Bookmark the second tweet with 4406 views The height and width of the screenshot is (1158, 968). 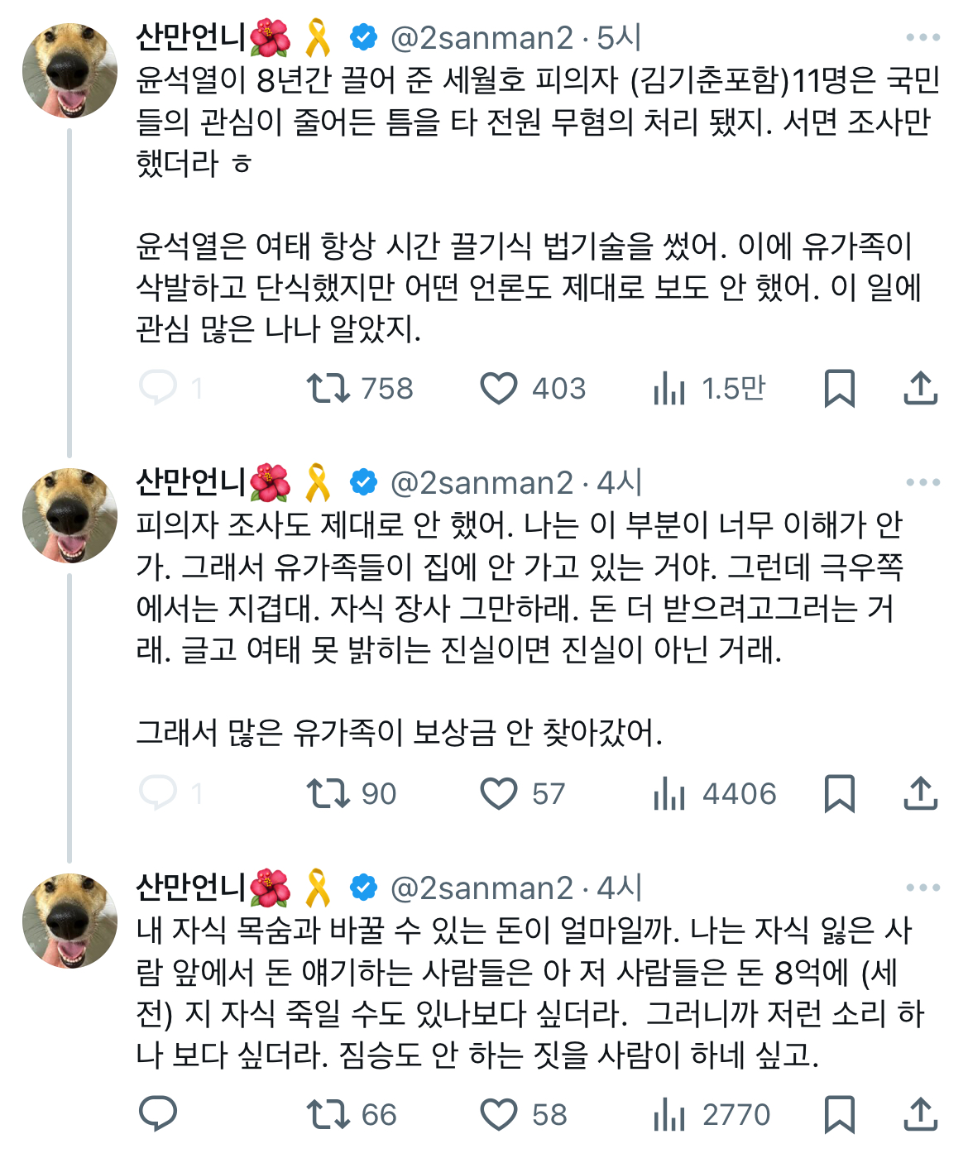coord(839,793)
